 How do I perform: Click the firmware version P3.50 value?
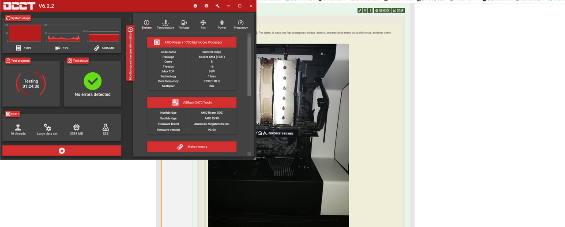pyautogui.click(x=211, y=130)
